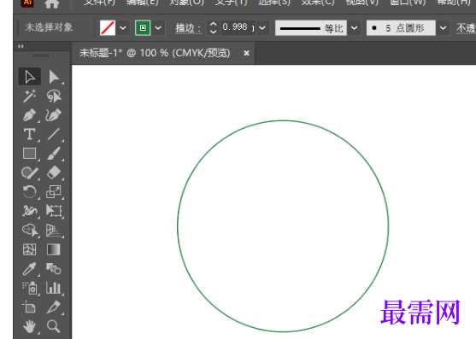Select the Blend tool

(54, 269)
